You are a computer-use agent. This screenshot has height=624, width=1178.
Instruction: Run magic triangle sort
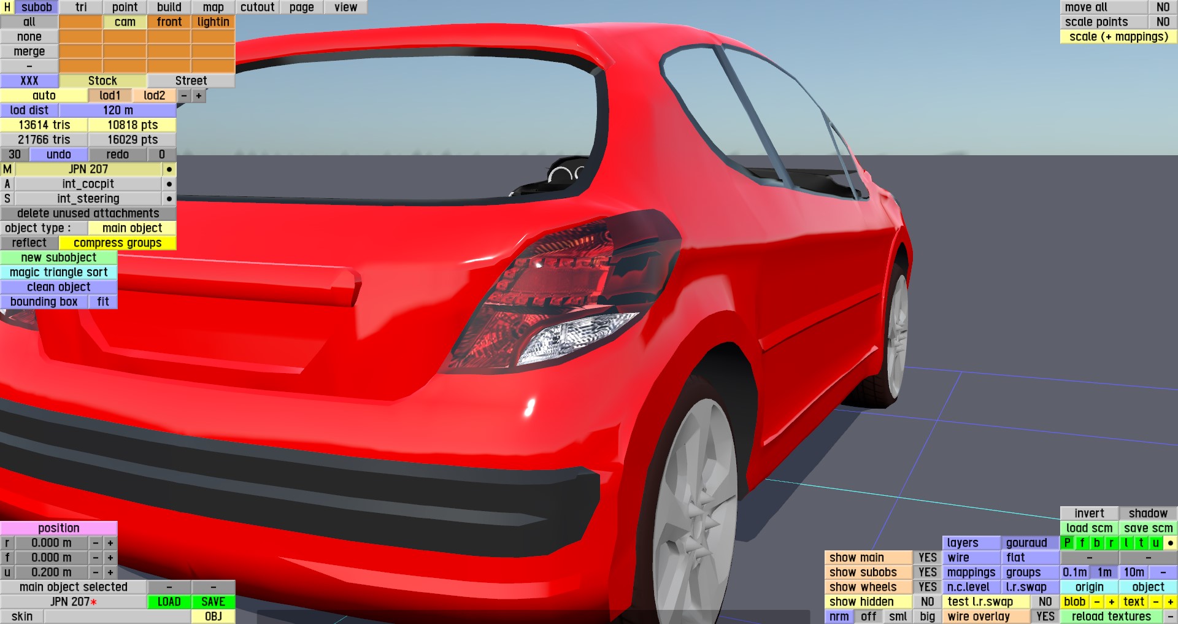[x=59, y=272]
